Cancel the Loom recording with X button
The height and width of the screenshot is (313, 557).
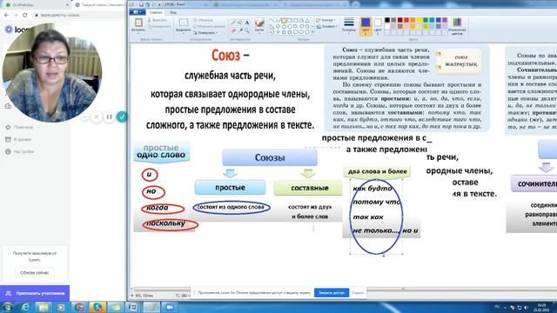coord(97,117)
